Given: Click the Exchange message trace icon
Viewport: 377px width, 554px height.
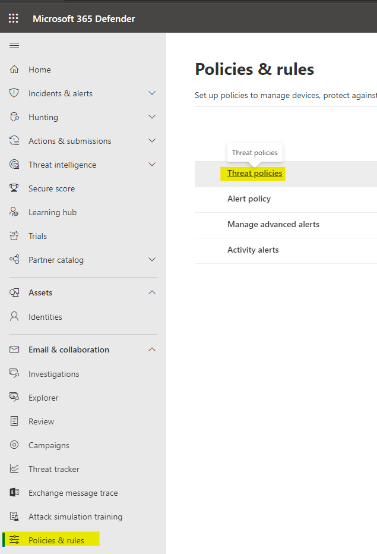Looking at the screenshot, I should pyautogui.click(x=14, y=493).
